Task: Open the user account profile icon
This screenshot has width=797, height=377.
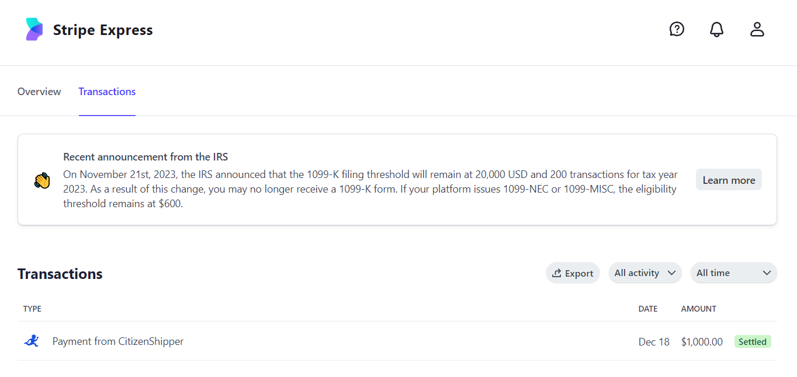Action: point(757,29)
